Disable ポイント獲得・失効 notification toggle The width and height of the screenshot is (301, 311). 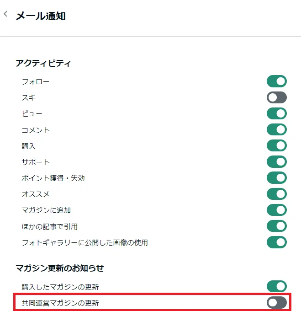coord(277,178)
